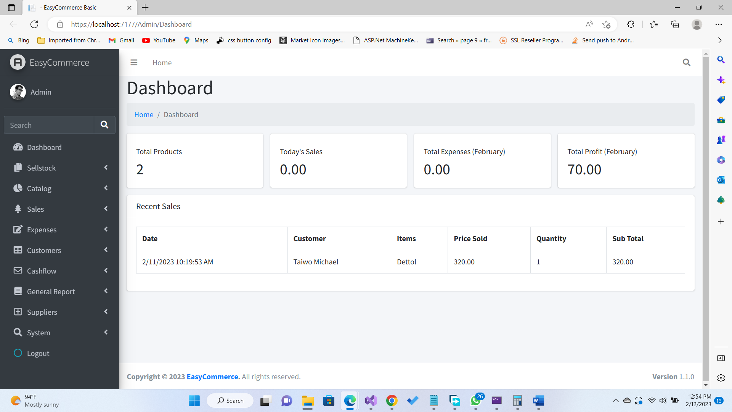Open General Report in sidebar
The width and height of the screenshot is (732, 412).
tap(51, 291)
